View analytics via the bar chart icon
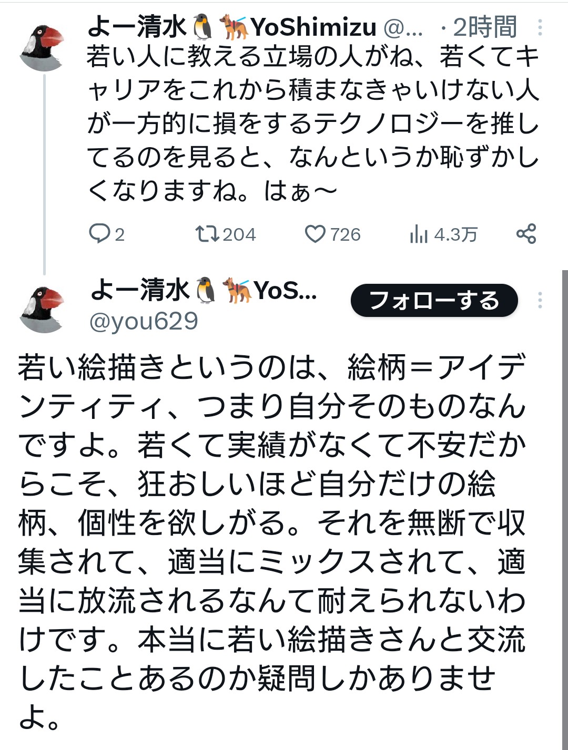Viewport: 568px width, 750px height. coord(419,234)
